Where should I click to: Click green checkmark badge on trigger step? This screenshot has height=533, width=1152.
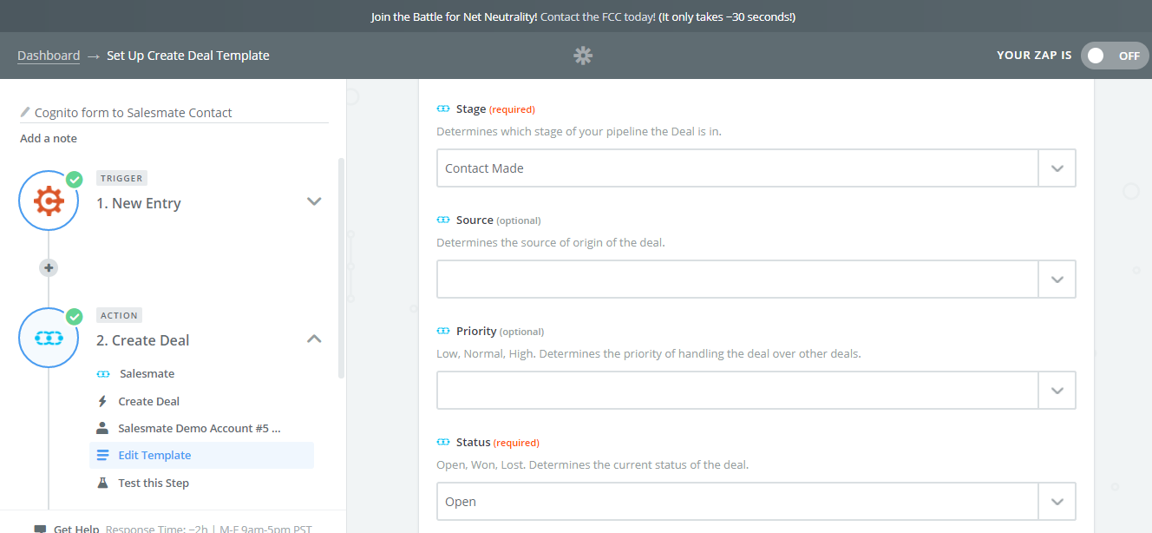tap(75, 179)
